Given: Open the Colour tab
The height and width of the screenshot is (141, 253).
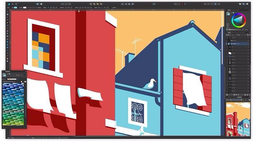Looking at the screenshot, I should (229, 10).
